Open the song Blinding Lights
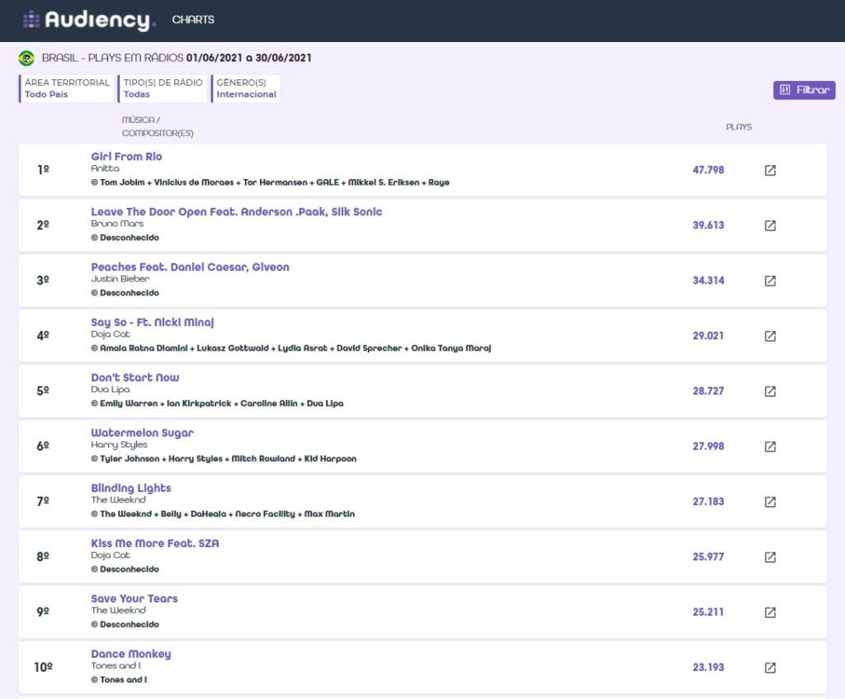Screen dimensions: 845x699 click(x=131, y=488)
